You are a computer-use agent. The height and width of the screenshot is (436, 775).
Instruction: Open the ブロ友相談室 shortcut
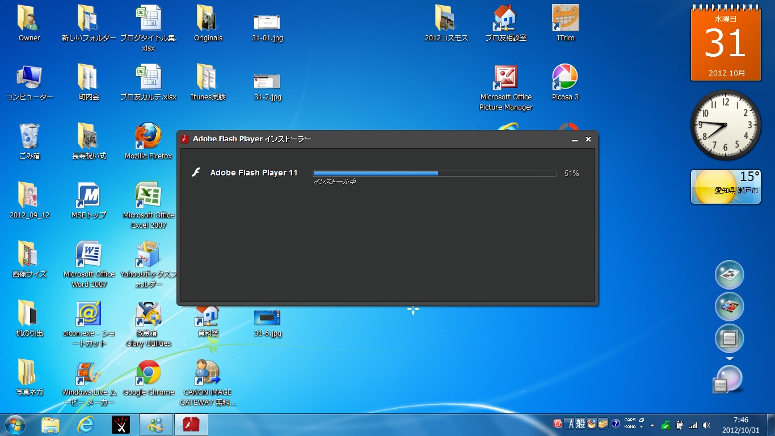click(x=506, y=24)
